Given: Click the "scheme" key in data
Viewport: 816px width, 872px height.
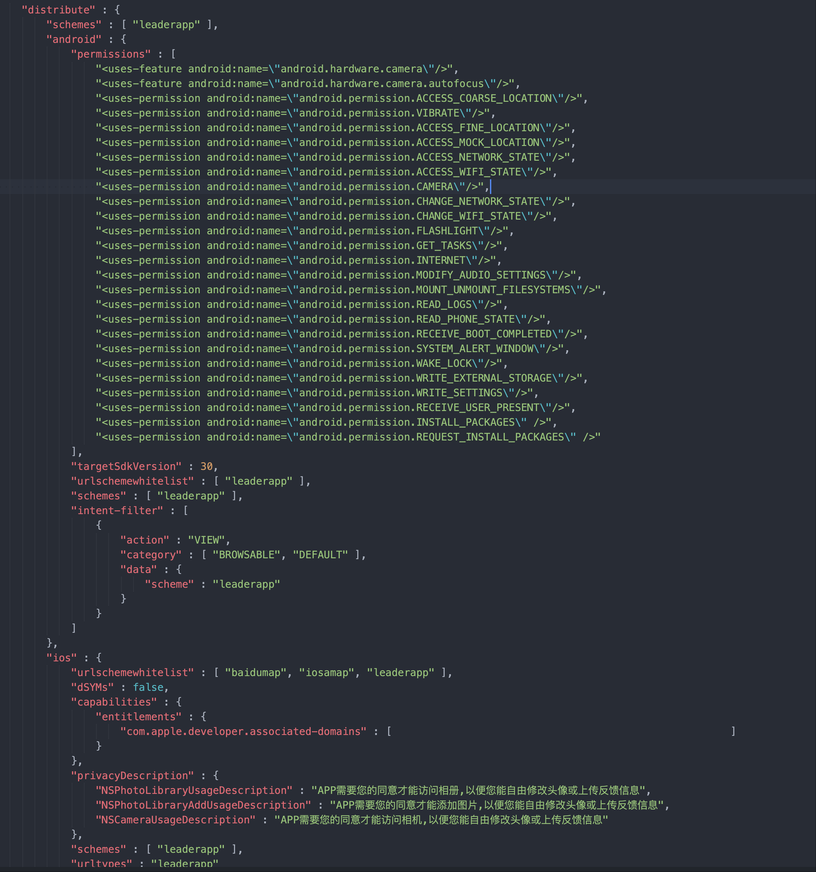Looking at the screenshot, I should click(169, 584).
